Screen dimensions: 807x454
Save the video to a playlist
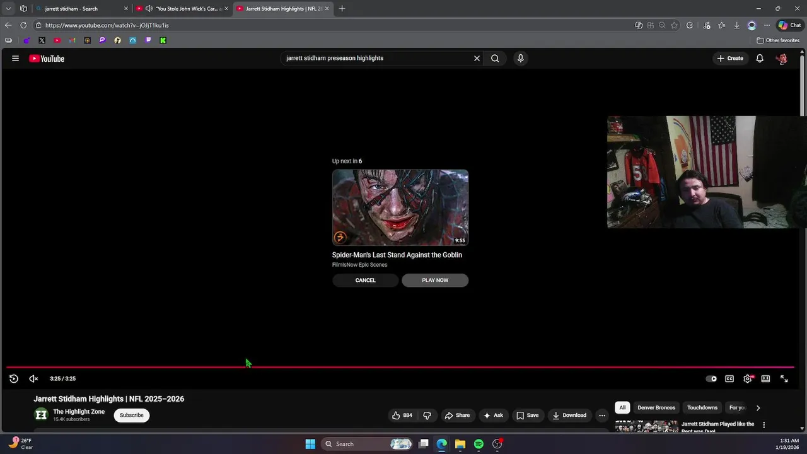tap(527, 415)
